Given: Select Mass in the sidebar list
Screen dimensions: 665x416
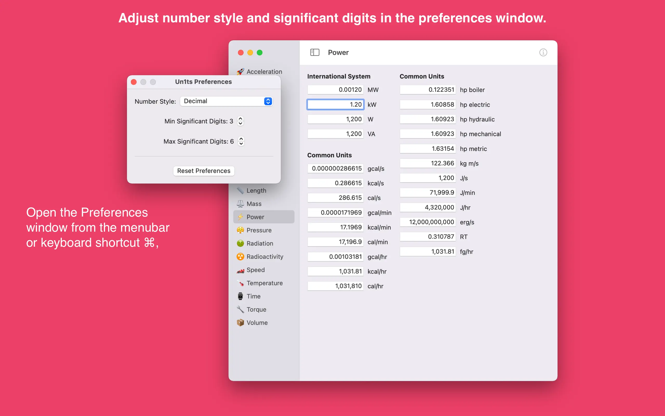Looking at the screenshot, I should (x=254, y=204).
